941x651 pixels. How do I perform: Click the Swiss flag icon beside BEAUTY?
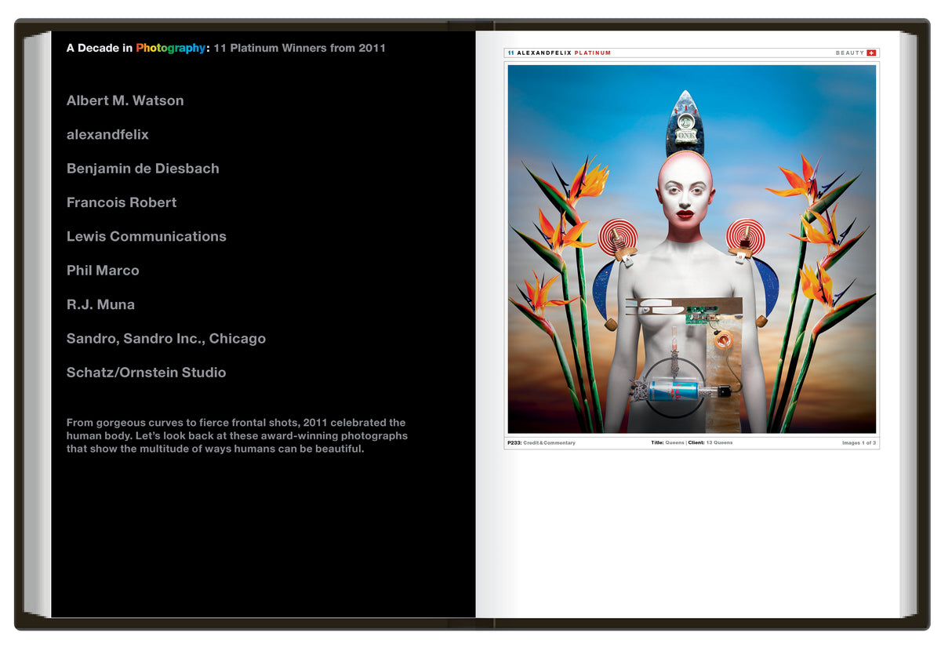pyautogui.click(x=871, y=53)
